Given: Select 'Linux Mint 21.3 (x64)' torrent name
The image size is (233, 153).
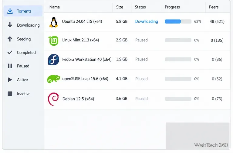Looking at the screenshot, I should click(80, 40).
